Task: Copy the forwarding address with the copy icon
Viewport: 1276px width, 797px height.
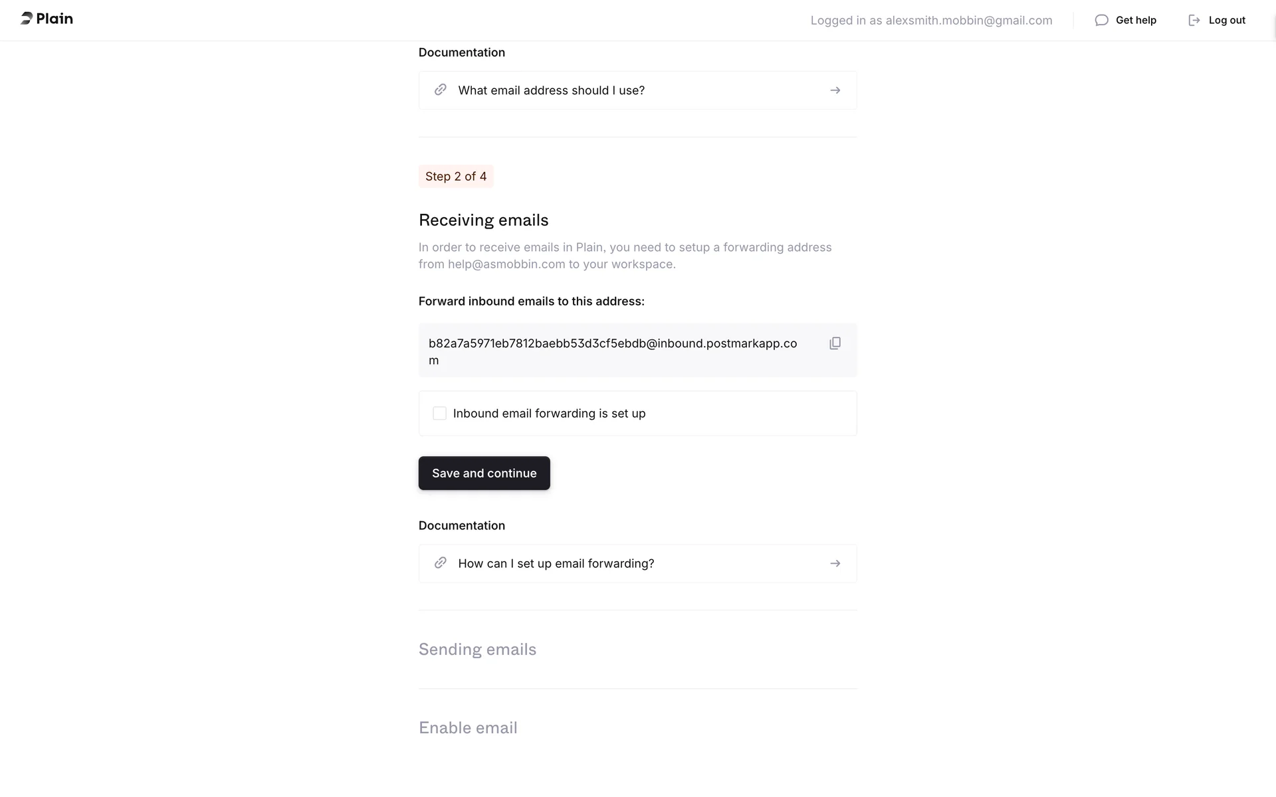Action: [835, 343]
